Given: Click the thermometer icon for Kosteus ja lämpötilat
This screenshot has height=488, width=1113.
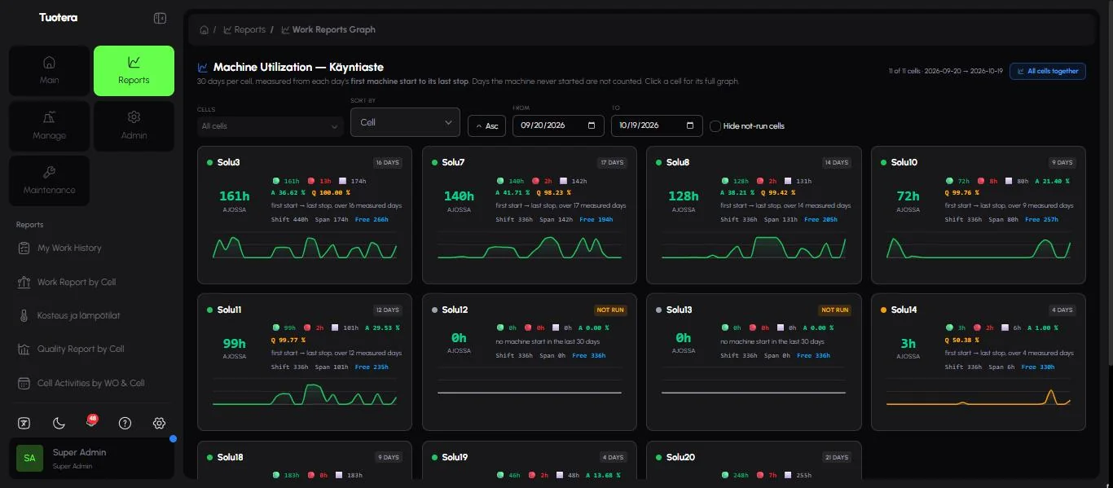Looking at the screenshot, I should (x=24, y=315).
